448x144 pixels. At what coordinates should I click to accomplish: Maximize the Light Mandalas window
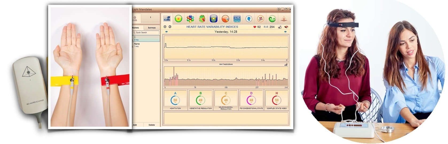click(286, 9)
